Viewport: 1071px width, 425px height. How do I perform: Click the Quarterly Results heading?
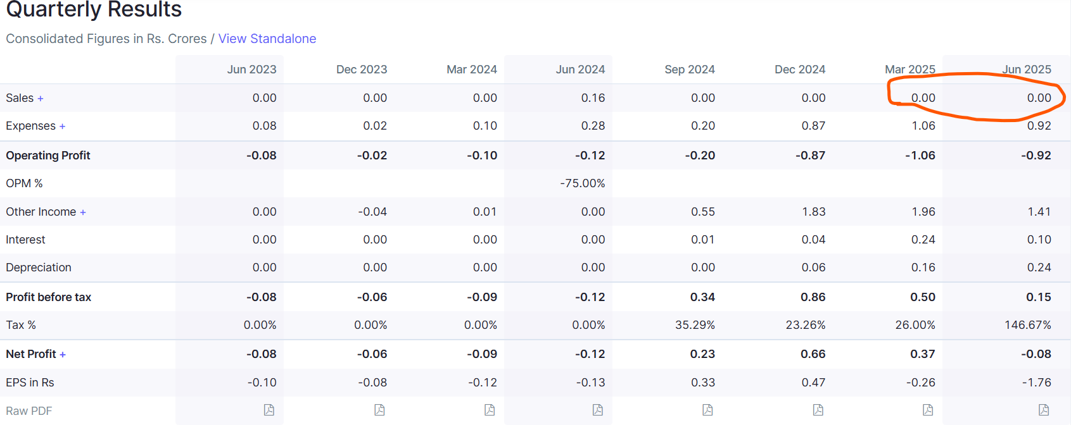point(94,10)
